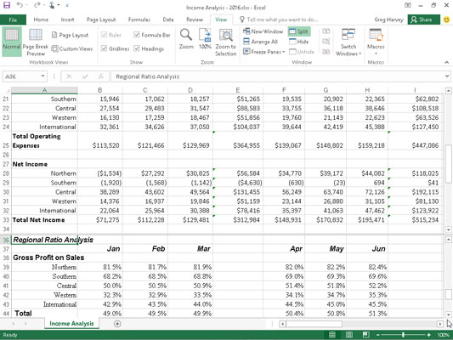Click the new sheet plus icon
Screen dimensions: 453x340
pyautogui.click(x=117, y=324)
